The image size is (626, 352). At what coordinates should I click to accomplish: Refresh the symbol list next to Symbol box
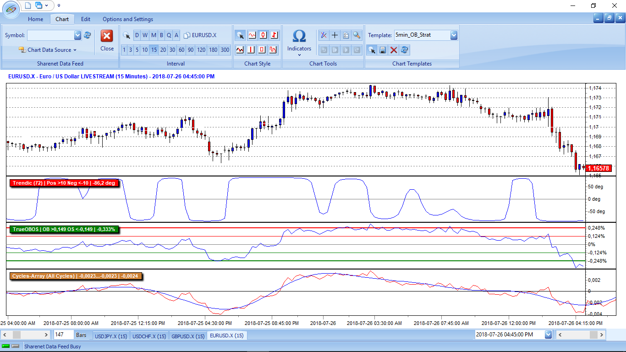tap(88, 35)
